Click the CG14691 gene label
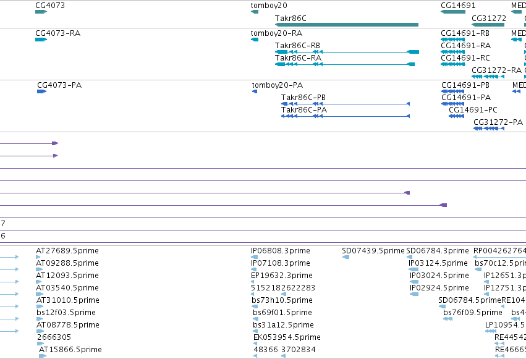Viewport: 526px width, 359px height. (x=458, y=6)
